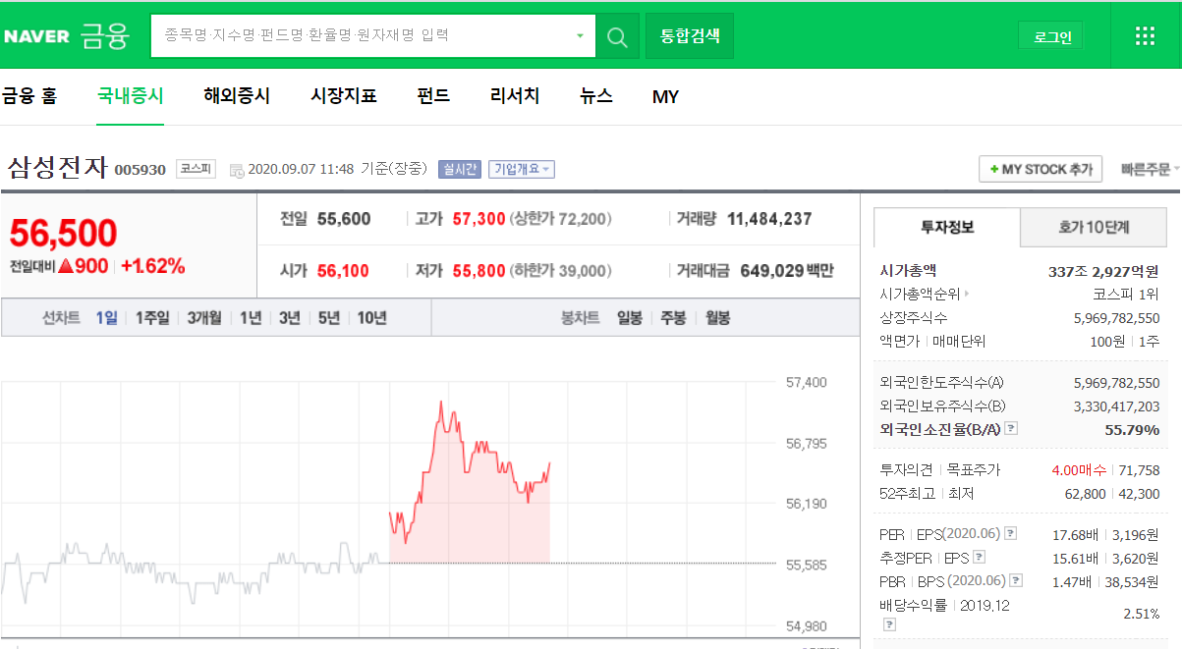Click 거래대금 value 649,029 백만
The image size is (1182, 649).
point(787,270)
